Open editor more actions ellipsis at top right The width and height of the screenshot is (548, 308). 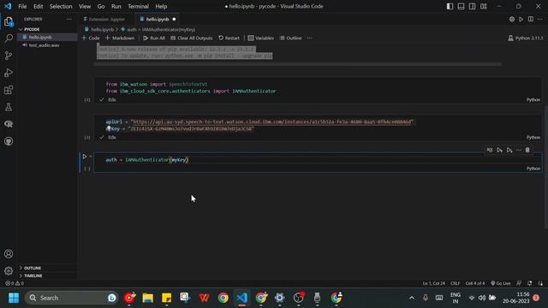pos(540,19)
